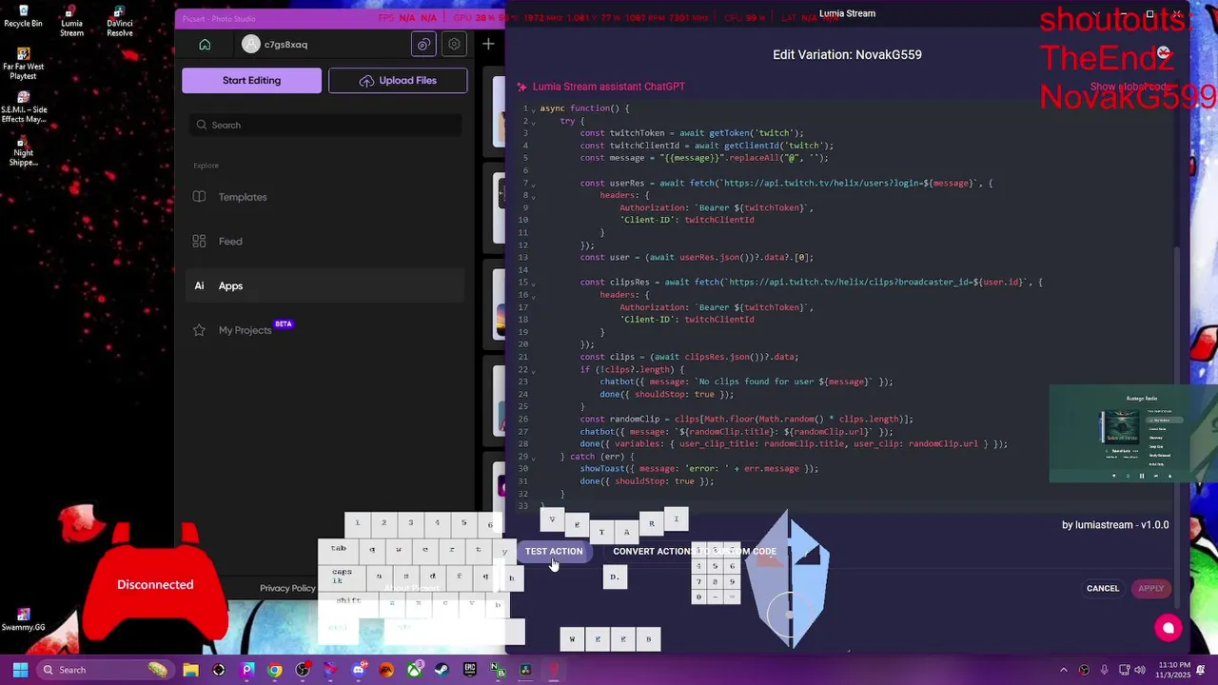The image size is (1218, 685).
Task: Collapse code fold arrow at line 29
Action: (x=533, y=458)
